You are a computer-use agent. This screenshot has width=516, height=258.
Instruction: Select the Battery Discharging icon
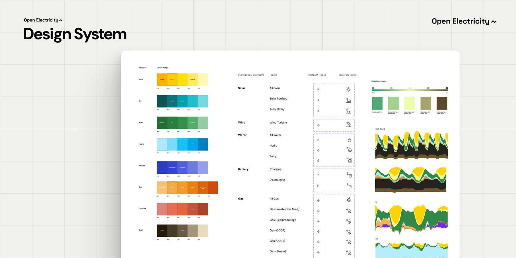pyautogui.click(x=350, y=186)
